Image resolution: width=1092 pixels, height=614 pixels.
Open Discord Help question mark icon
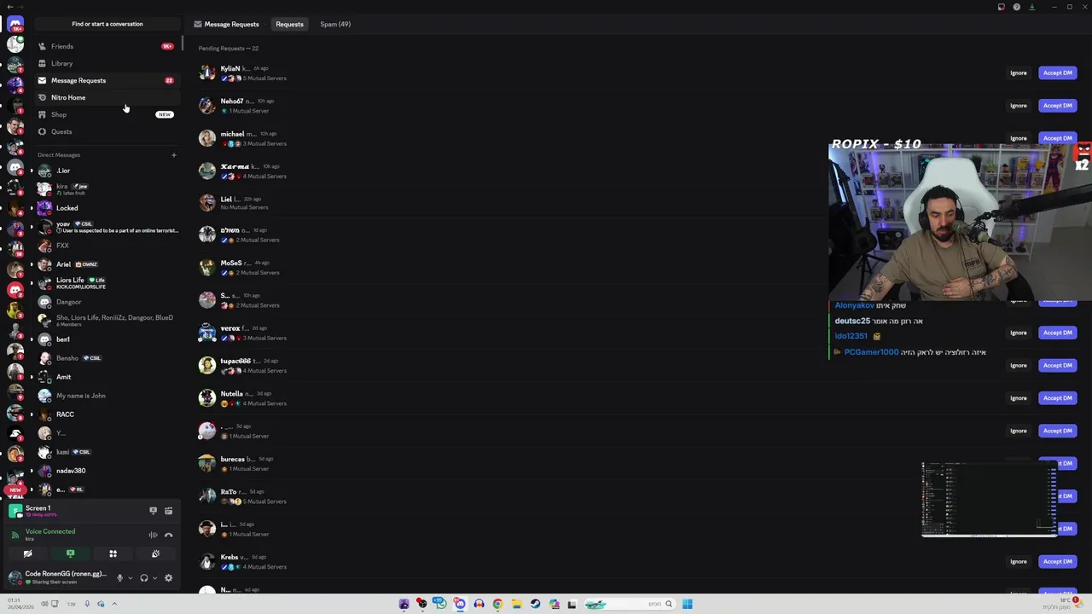(x=1017, y=7)
